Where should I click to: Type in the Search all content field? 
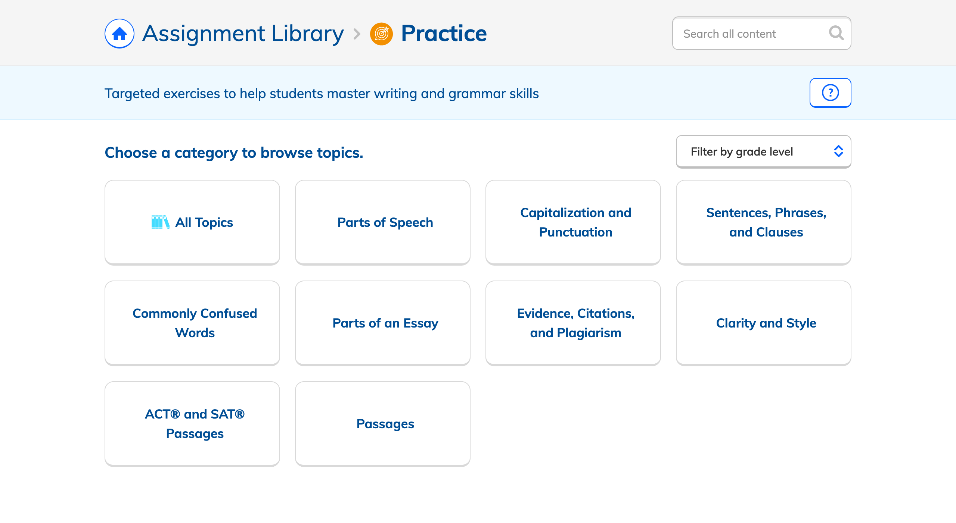(751, 34)
